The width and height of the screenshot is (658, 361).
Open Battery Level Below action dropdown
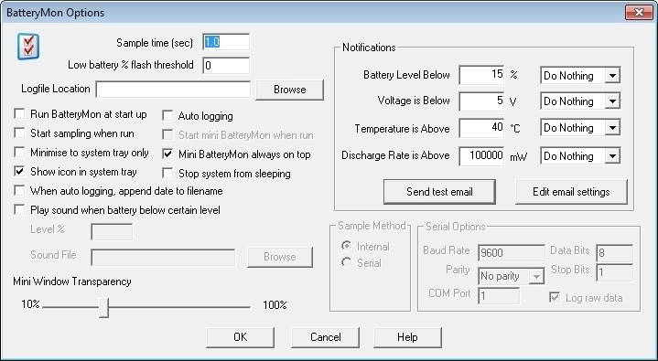(x=612, y=76)
